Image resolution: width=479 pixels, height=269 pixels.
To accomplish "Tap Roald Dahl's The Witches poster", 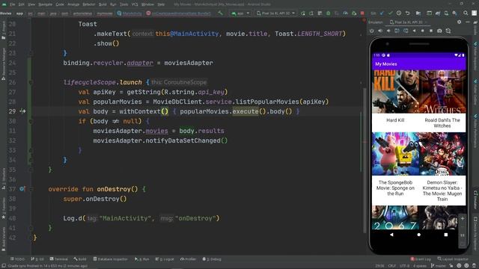I will click(442, 92).
